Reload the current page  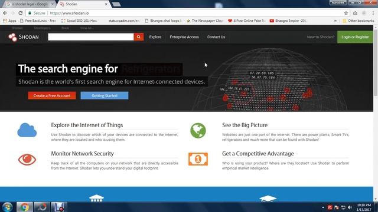21,13
